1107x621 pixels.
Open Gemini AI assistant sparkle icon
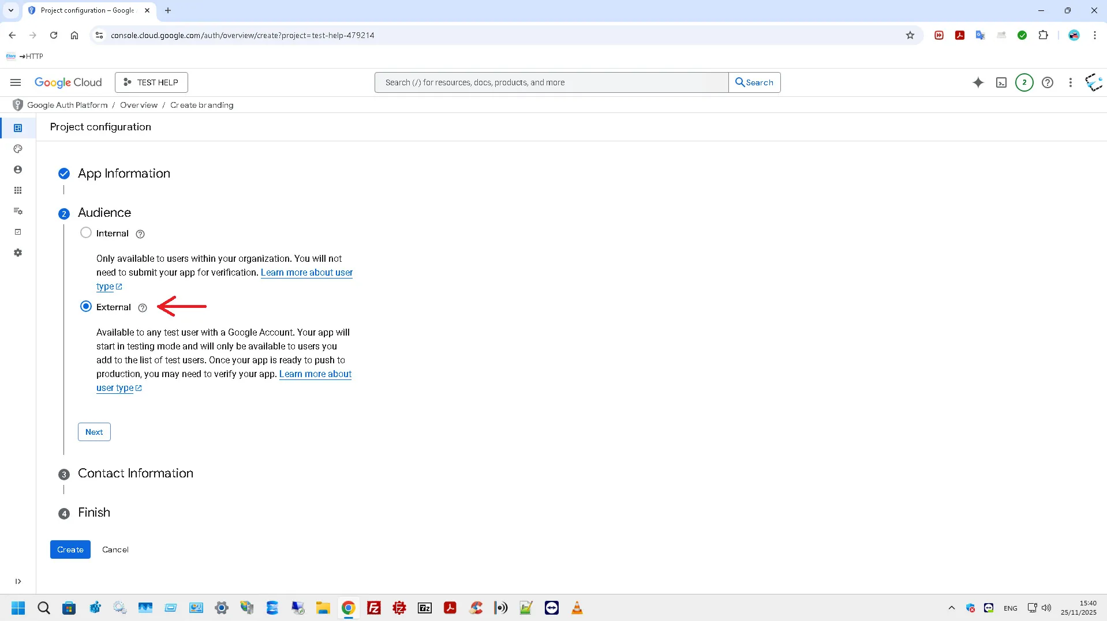coord(978,82)
